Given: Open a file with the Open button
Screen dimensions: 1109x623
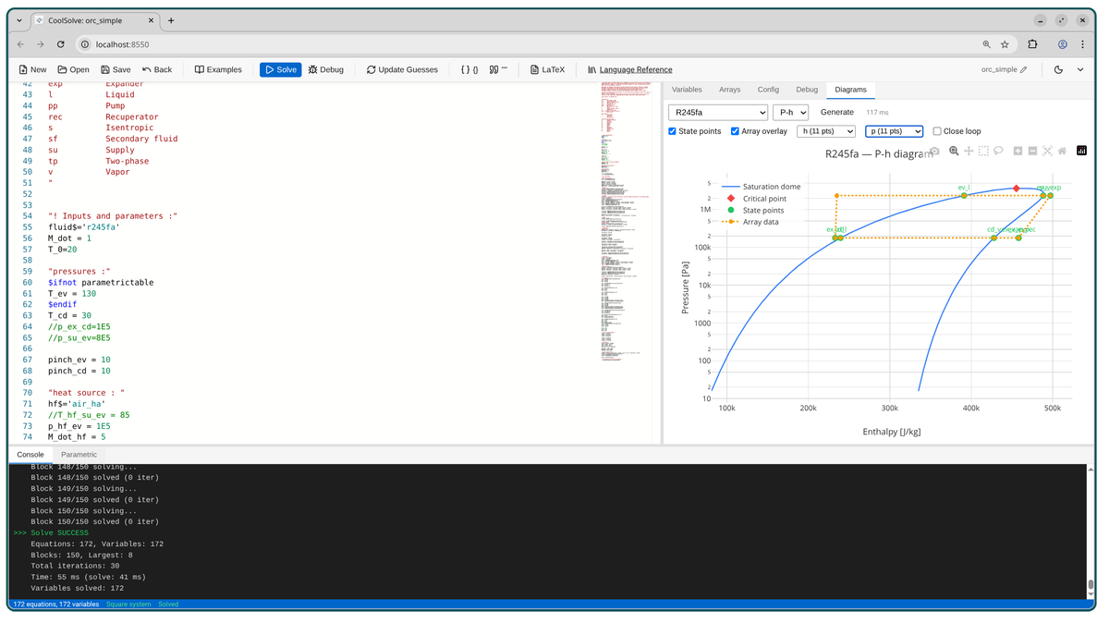Looking at the screenshot, I should (73, 69).
